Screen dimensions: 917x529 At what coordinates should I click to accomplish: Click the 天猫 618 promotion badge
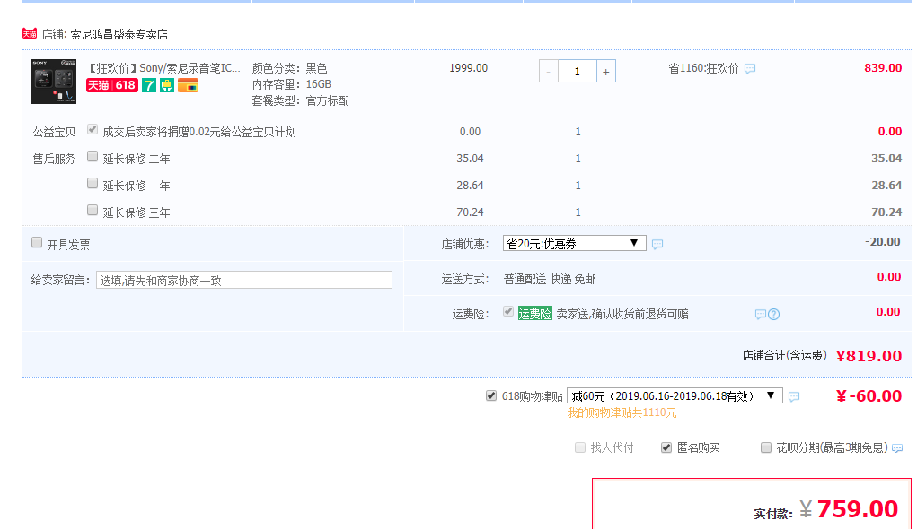point(112,85)
